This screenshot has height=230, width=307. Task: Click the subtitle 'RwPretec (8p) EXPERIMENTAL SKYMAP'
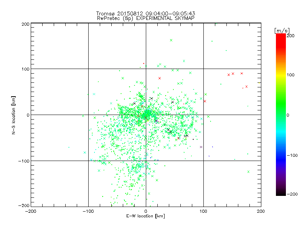[x=146, y=18]
